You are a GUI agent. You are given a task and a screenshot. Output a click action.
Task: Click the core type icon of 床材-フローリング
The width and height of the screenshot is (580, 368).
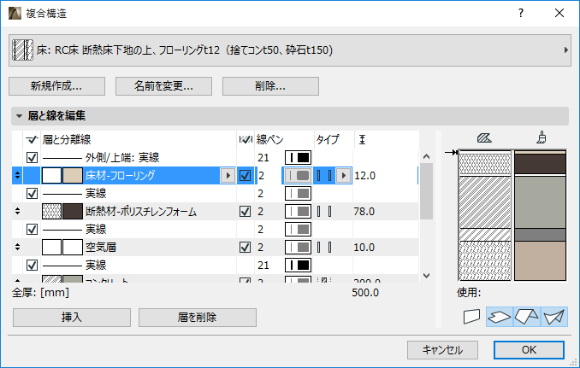tap(324, 175)
